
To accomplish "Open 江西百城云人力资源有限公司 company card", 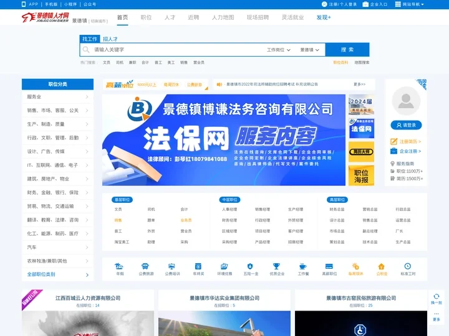I will tap(88, 313).
